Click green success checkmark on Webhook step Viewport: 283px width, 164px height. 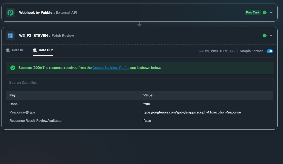coord(265,13)
